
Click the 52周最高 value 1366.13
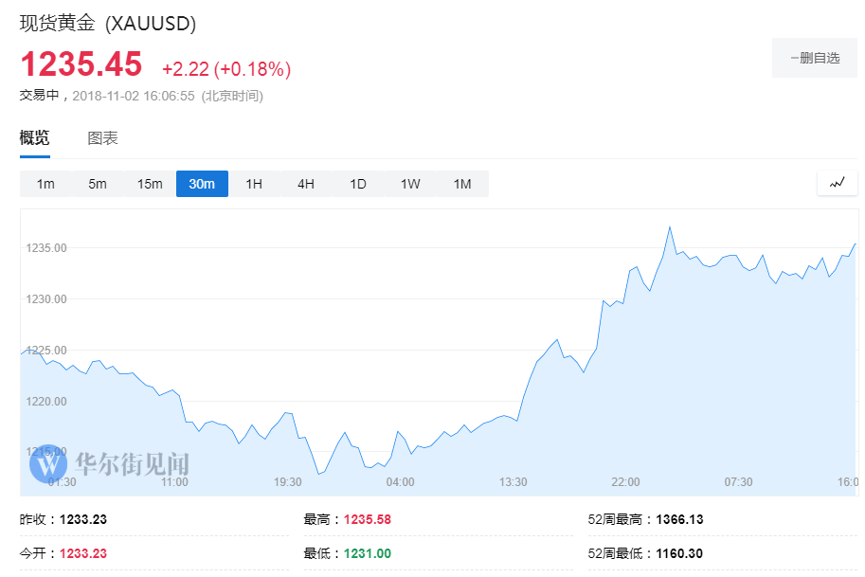678,519
